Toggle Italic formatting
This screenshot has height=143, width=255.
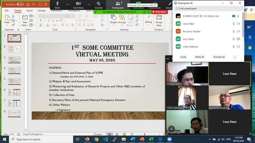point(45,20)
